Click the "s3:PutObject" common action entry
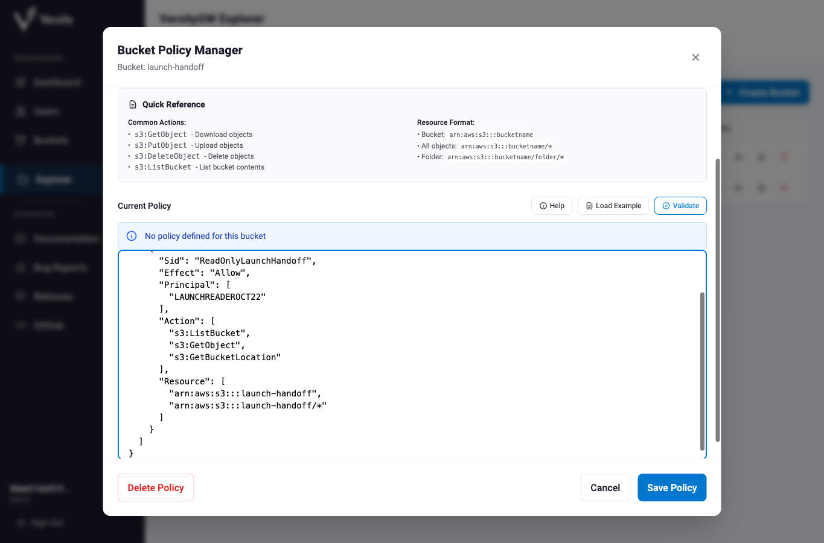This screenshot has width=824, height=543. 161,145
